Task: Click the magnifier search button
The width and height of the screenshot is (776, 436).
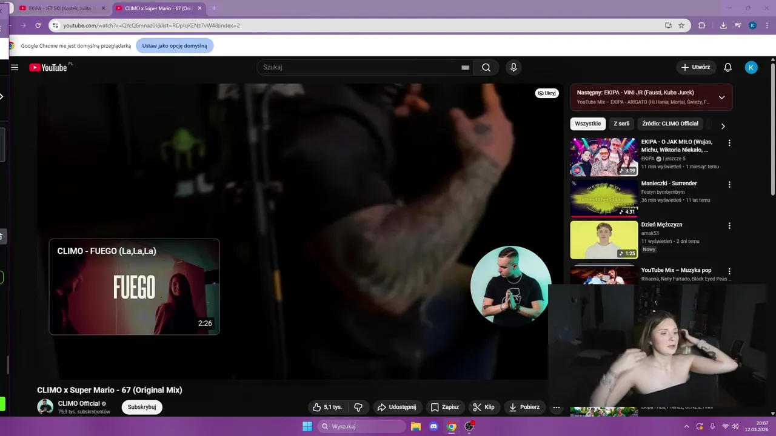Action: pos(486,67)
